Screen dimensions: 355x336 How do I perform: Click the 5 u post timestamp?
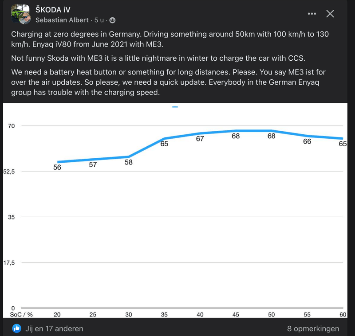(100, 20)
